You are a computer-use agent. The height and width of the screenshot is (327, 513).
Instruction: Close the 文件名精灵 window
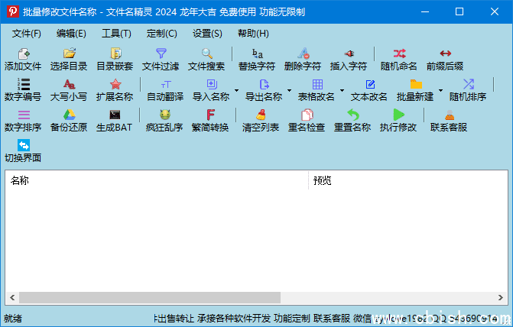[x=495, y=11]
